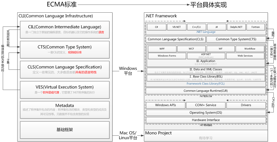Click the vertical 循规 label
The width and height of the screenshot is (277, 142).
tap(273, 34)
